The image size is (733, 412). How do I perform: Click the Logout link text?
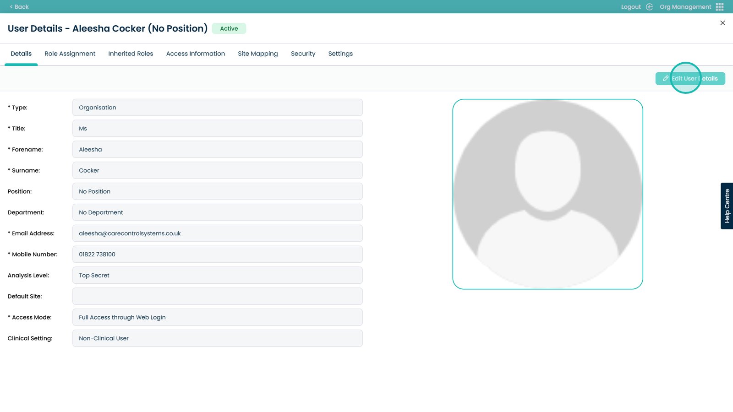pyautogui.click(x=630, y=7)
